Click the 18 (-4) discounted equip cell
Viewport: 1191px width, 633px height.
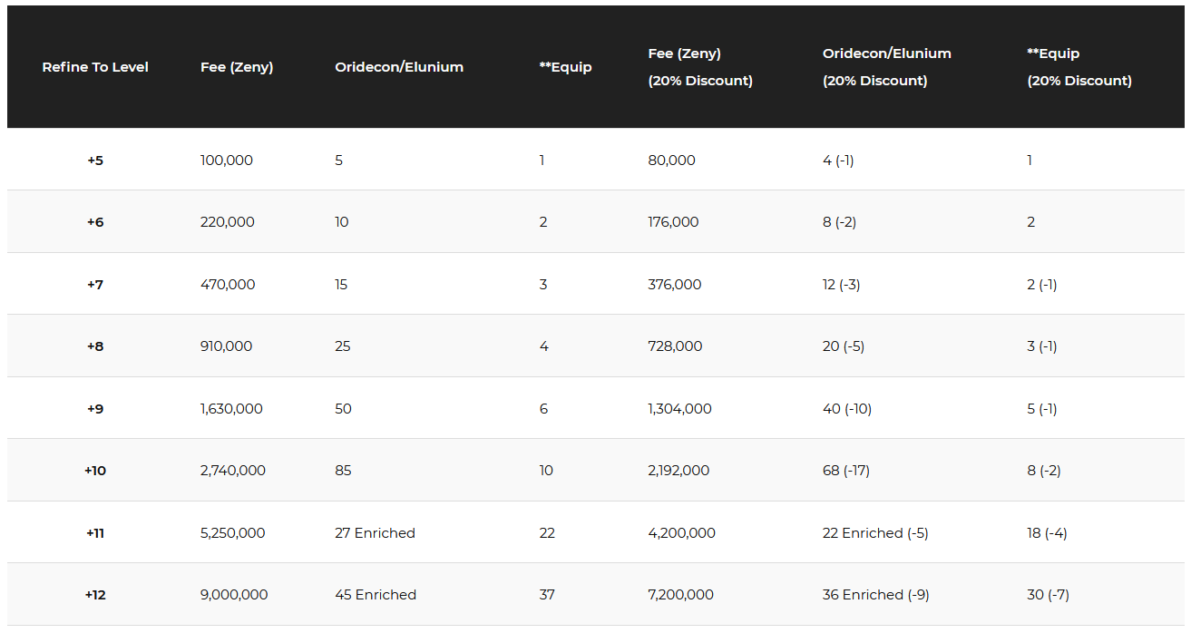pos(1047,533)
